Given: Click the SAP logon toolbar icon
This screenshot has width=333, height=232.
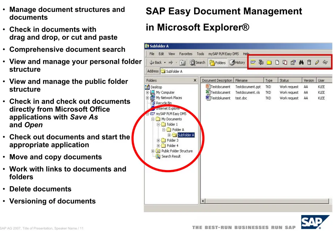Looking at the screenshot, I should [253, 62].
